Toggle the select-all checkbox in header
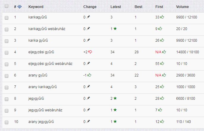204x131 pixels. 7,6
